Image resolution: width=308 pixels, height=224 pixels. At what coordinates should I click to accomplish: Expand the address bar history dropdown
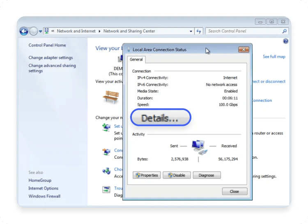click(x=191, y=31)
